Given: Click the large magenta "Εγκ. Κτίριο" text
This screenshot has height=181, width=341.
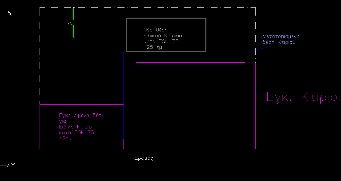Looking at the screenshot, I should (302, 97).
